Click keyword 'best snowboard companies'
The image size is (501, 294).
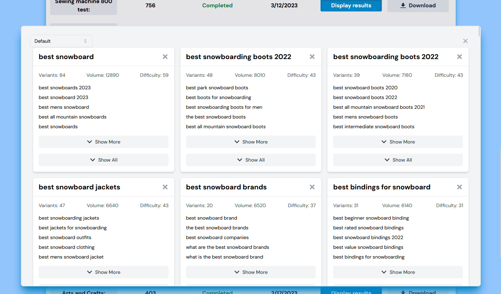coord(217,237)
